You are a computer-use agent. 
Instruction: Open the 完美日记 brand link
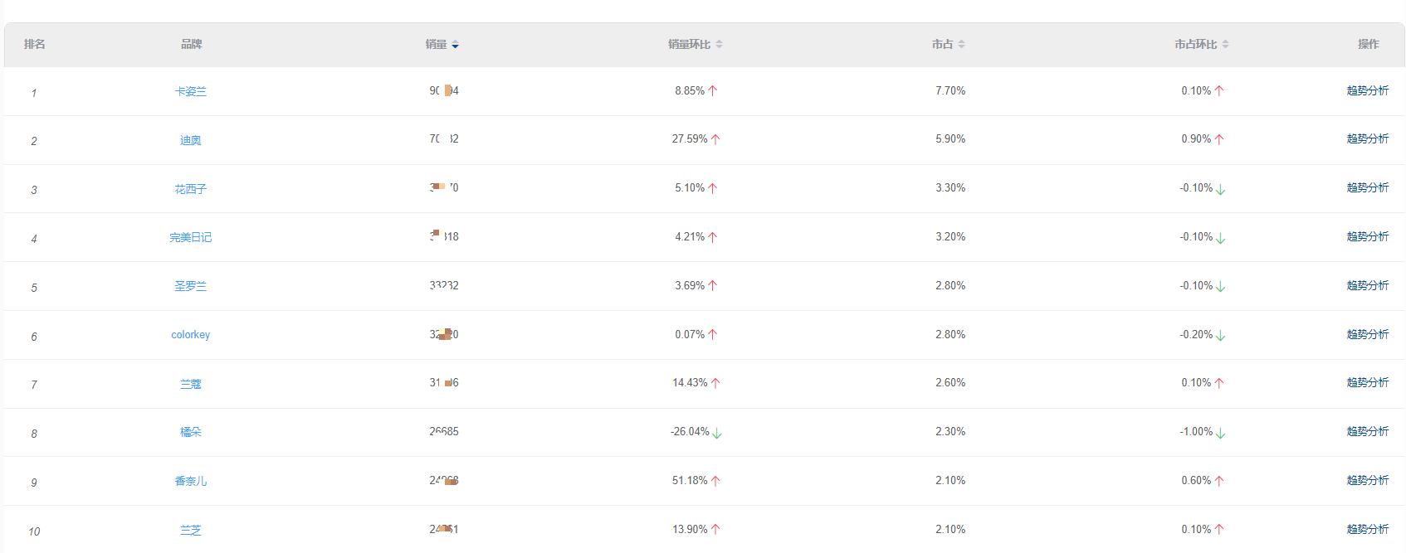tap(191, 237)
